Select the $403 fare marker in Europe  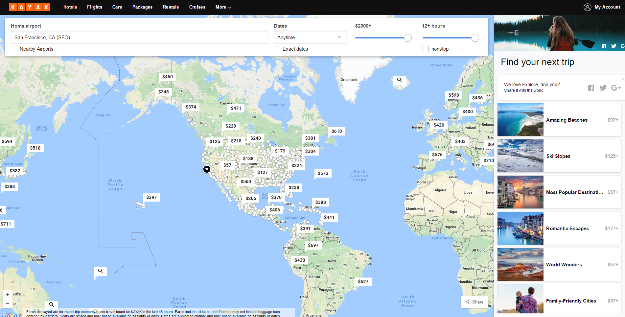[460, 141]
